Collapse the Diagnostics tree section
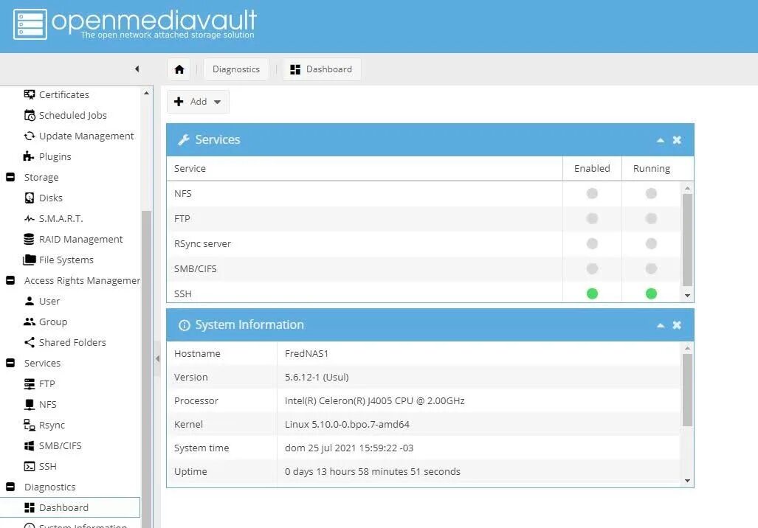This screenshot has height=528, width=758. tap(10, 487)
